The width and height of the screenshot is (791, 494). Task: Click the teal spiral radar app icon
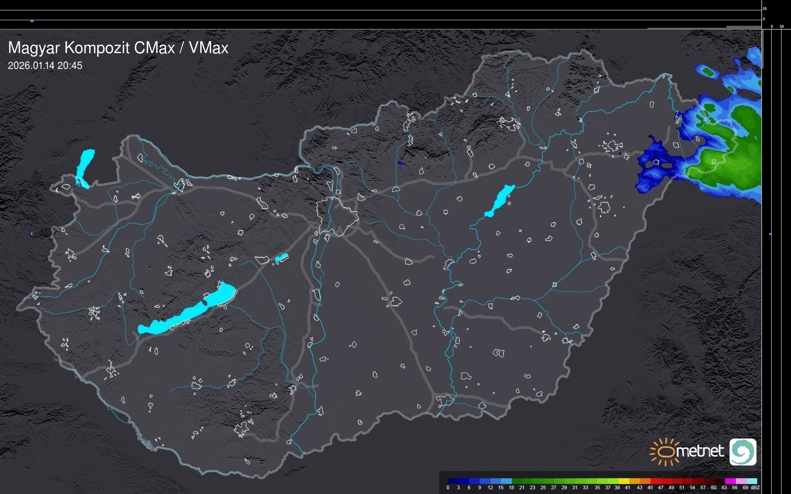click(x=743, y=452)
